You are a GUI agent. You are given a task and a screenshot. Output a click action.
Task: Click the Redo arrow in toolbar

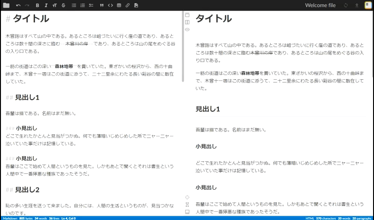(27, 5)
